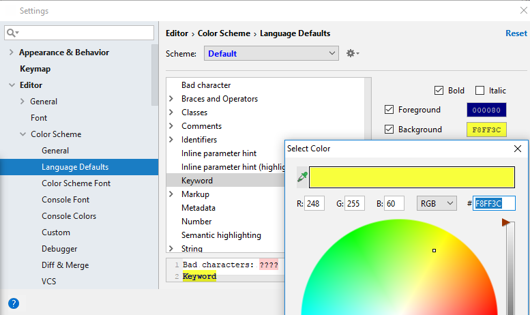Toggle the Bold checkbox
The height and width of the screenshot is (315, 530).
[x=439, y=91]
